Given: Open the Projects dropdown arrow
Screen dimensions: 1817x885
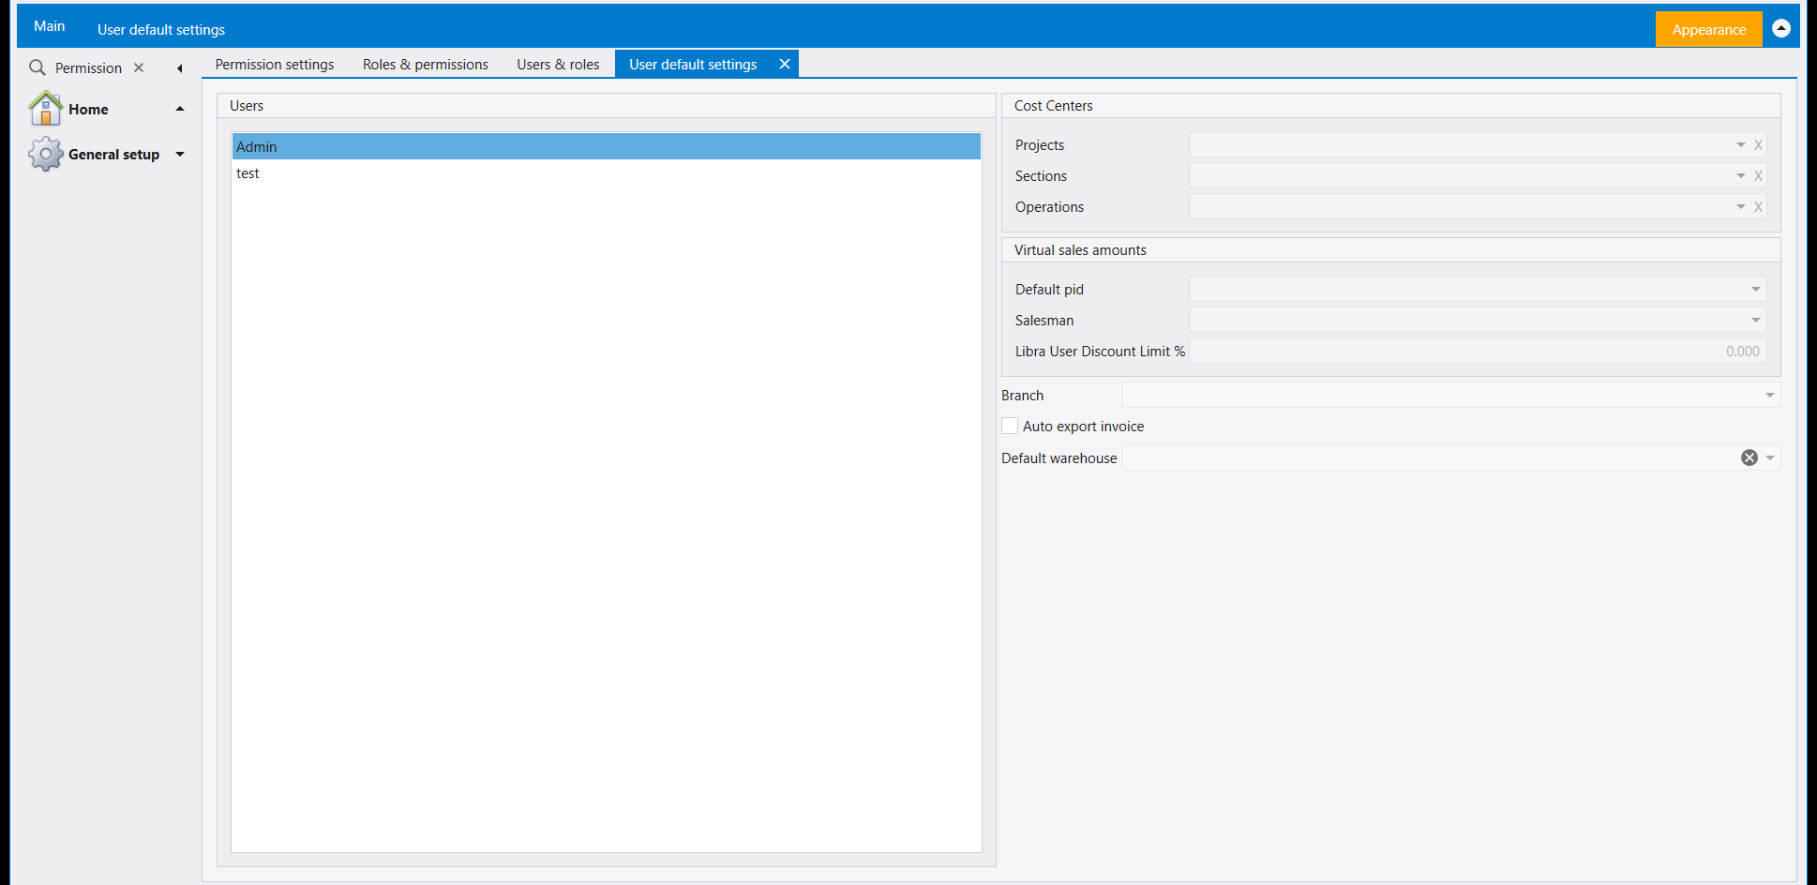Looking at the screenshot, I should point(1741,145).
